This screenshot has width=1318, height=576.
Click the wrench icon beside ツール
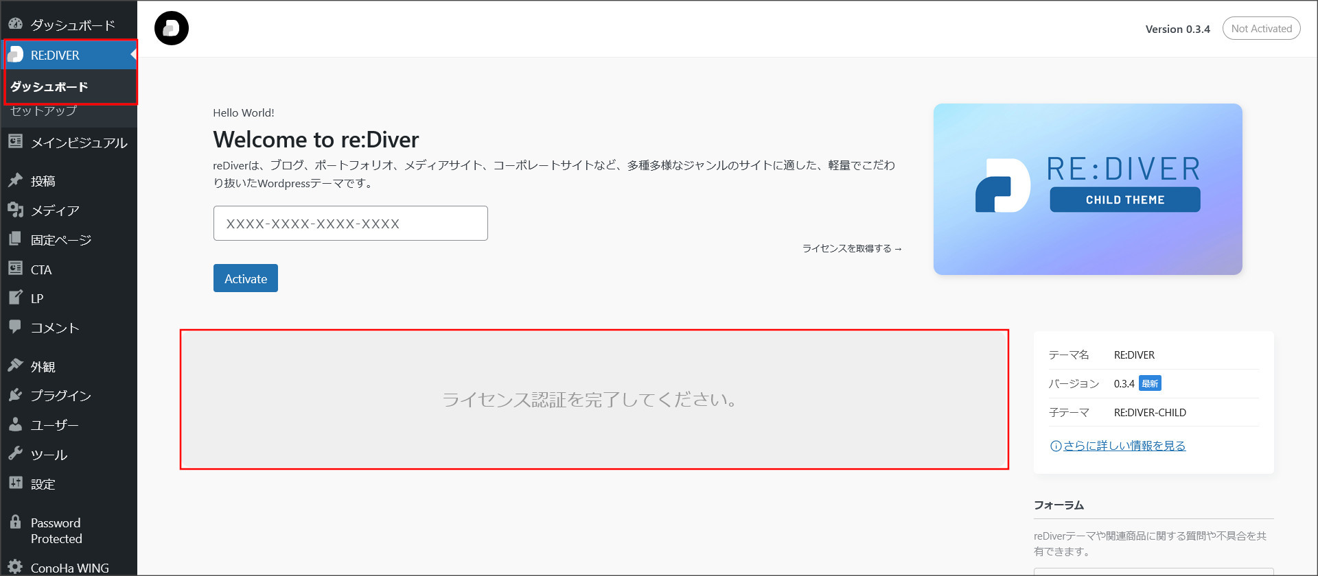15,454
